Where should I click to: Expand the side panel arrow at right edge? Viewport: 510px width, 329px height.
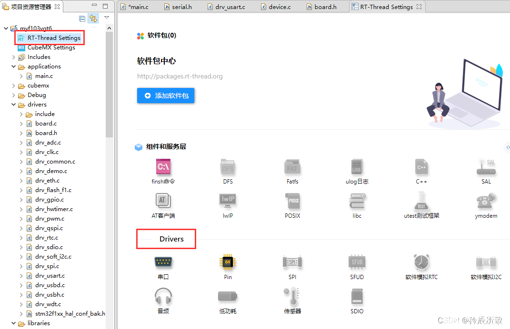[x=508, y=147]
